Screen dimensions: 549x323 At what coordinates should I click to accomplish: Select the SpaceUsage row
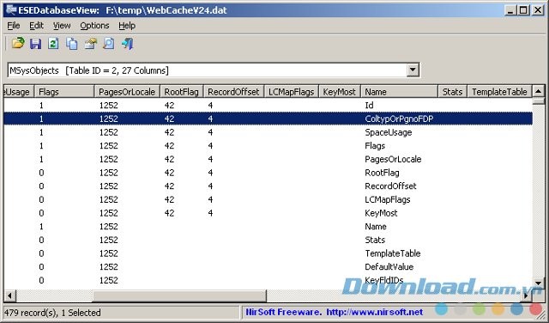tap(268, 132)
